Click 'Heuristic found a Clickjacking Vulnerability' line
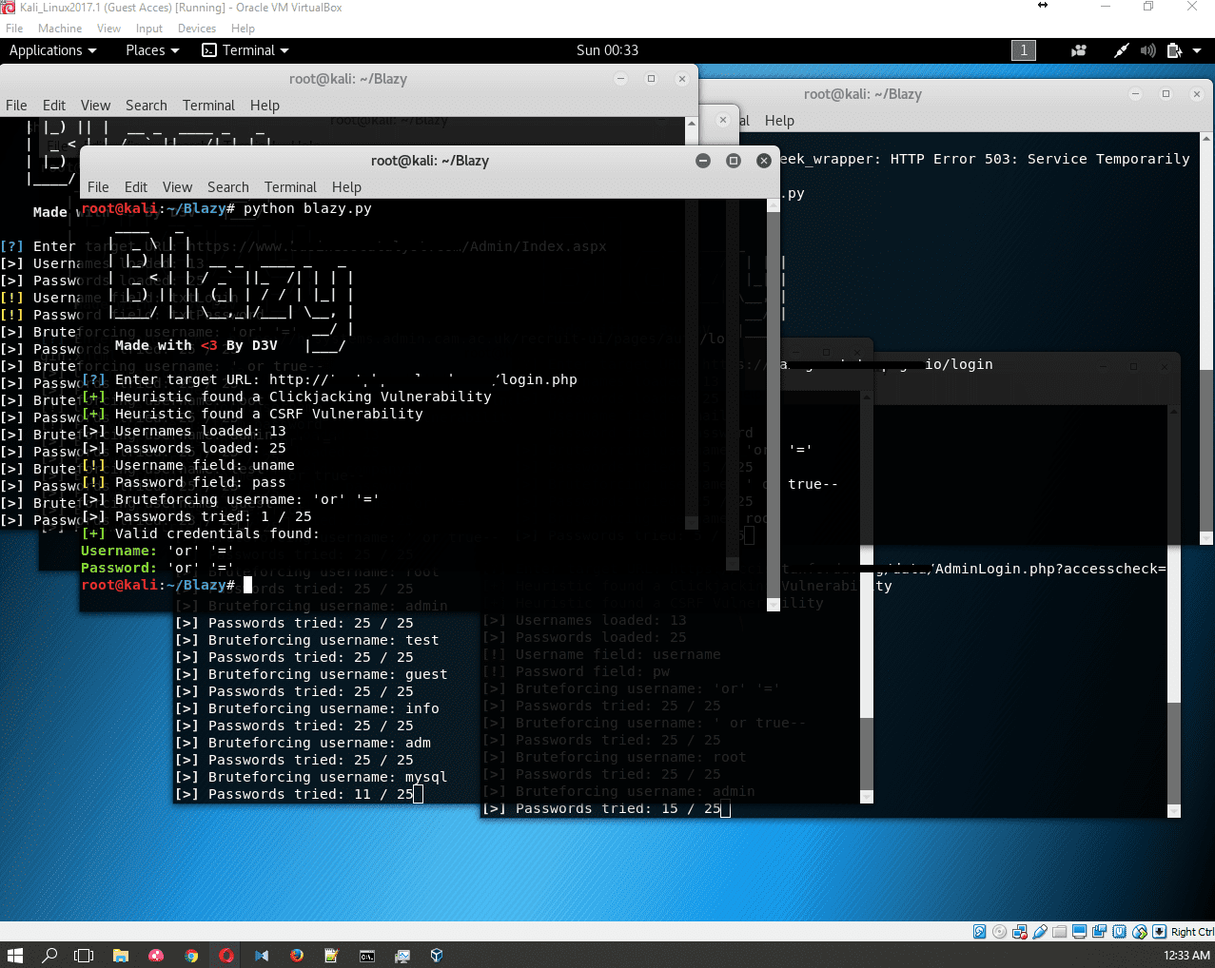Image resolution: width=1215 pixels, height=968 pixels. pos(286,397)
